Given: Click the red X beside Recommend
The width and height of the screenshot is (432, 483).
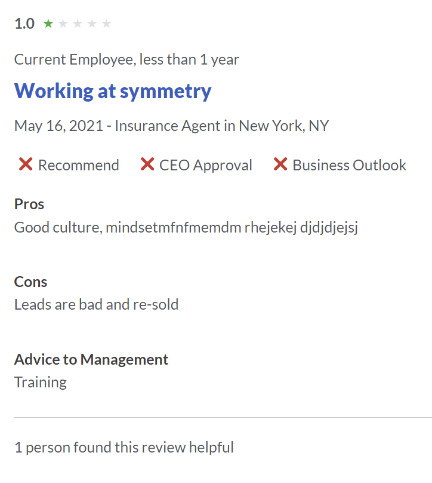Looking at the screenshot, I should coord(26,164).
